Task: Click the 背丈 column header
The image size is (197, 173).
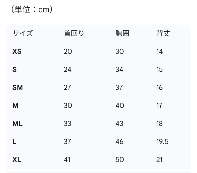Action: point(163,33)
